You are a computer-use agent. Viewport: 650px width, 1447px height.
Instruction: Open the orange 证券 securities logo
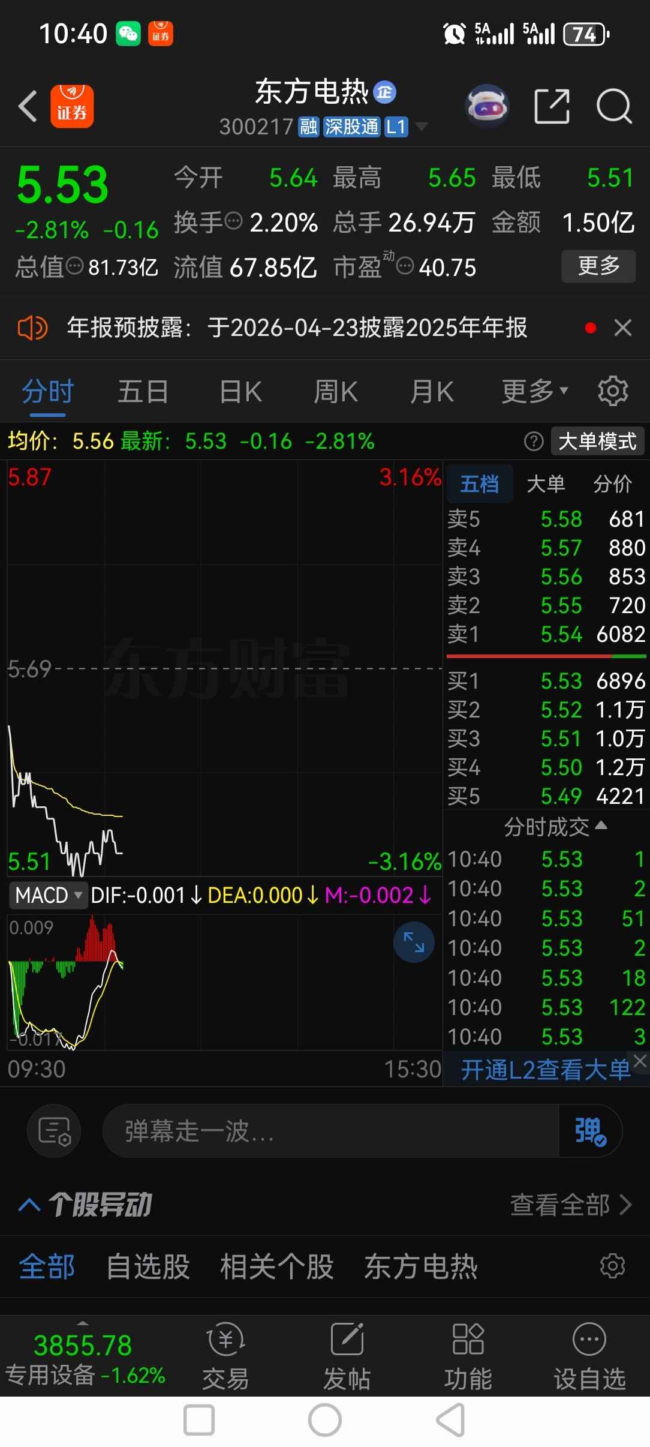click(72, 106)
